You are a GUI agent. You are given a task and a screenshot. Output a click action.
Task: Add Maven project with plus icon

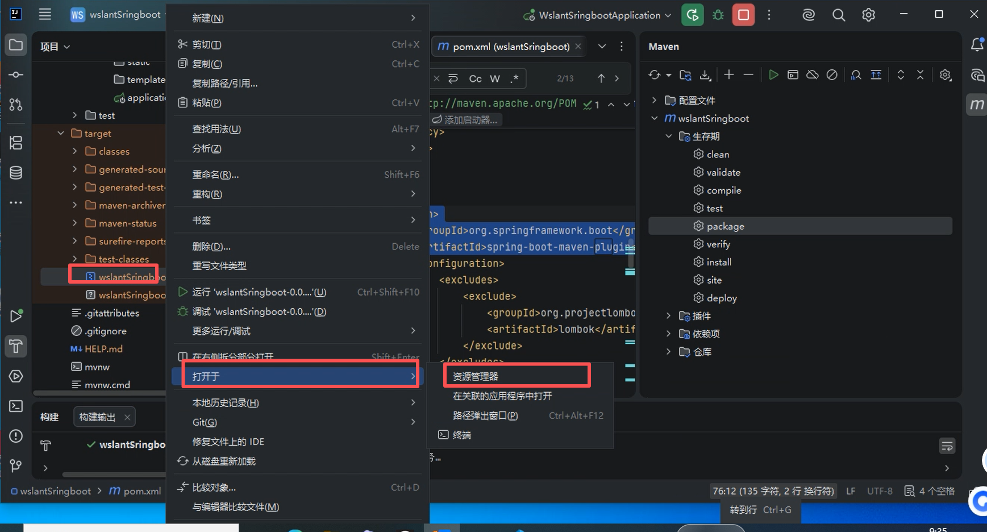[x=729, y=75]
